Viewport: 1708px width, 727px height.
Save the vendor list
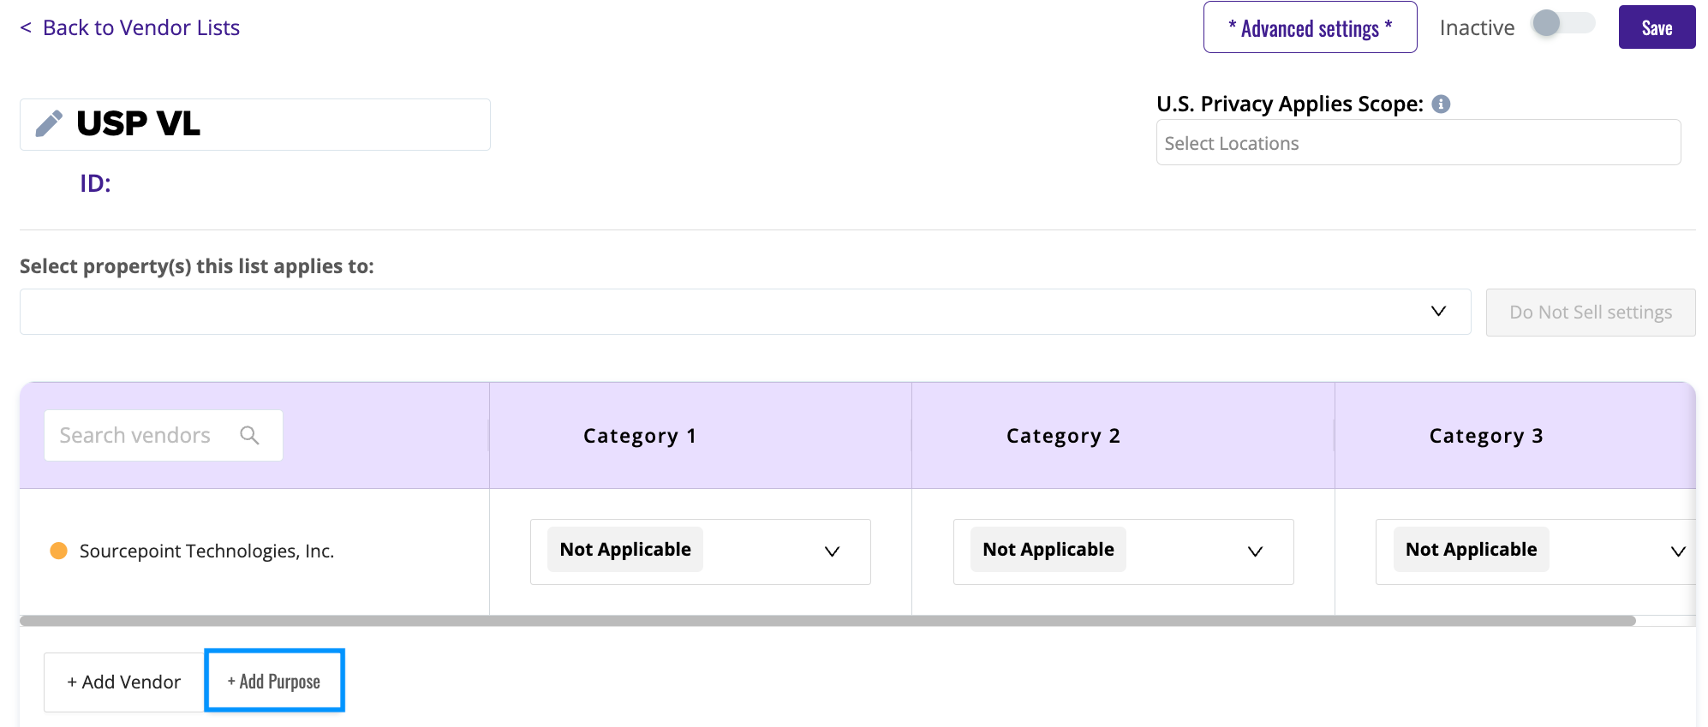[x=1657, y=27]
